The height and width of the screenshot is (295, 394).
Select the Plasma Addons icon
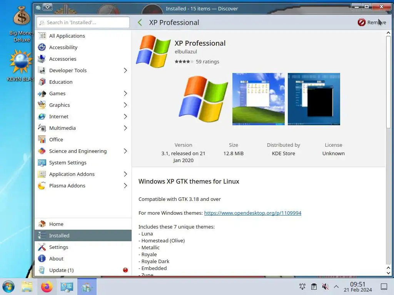pyautogui.click(x=42, y=186)
